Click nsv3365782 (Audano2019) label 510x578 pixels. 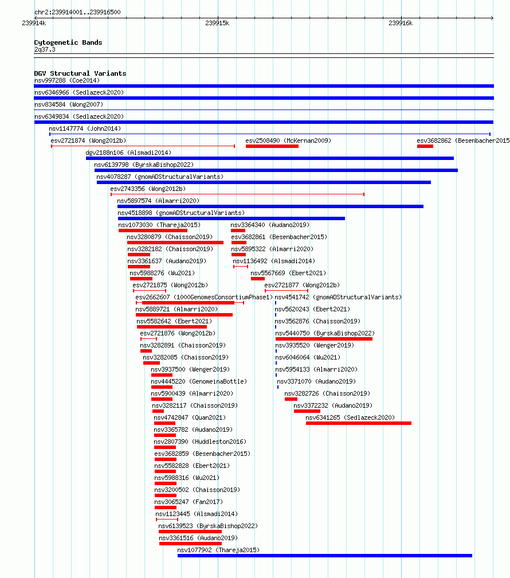pos(194,430)
